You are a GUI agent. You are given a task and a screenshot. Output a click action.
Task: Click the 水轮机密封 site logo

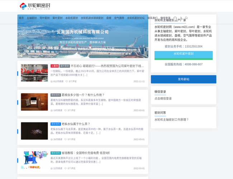[35, 6]
